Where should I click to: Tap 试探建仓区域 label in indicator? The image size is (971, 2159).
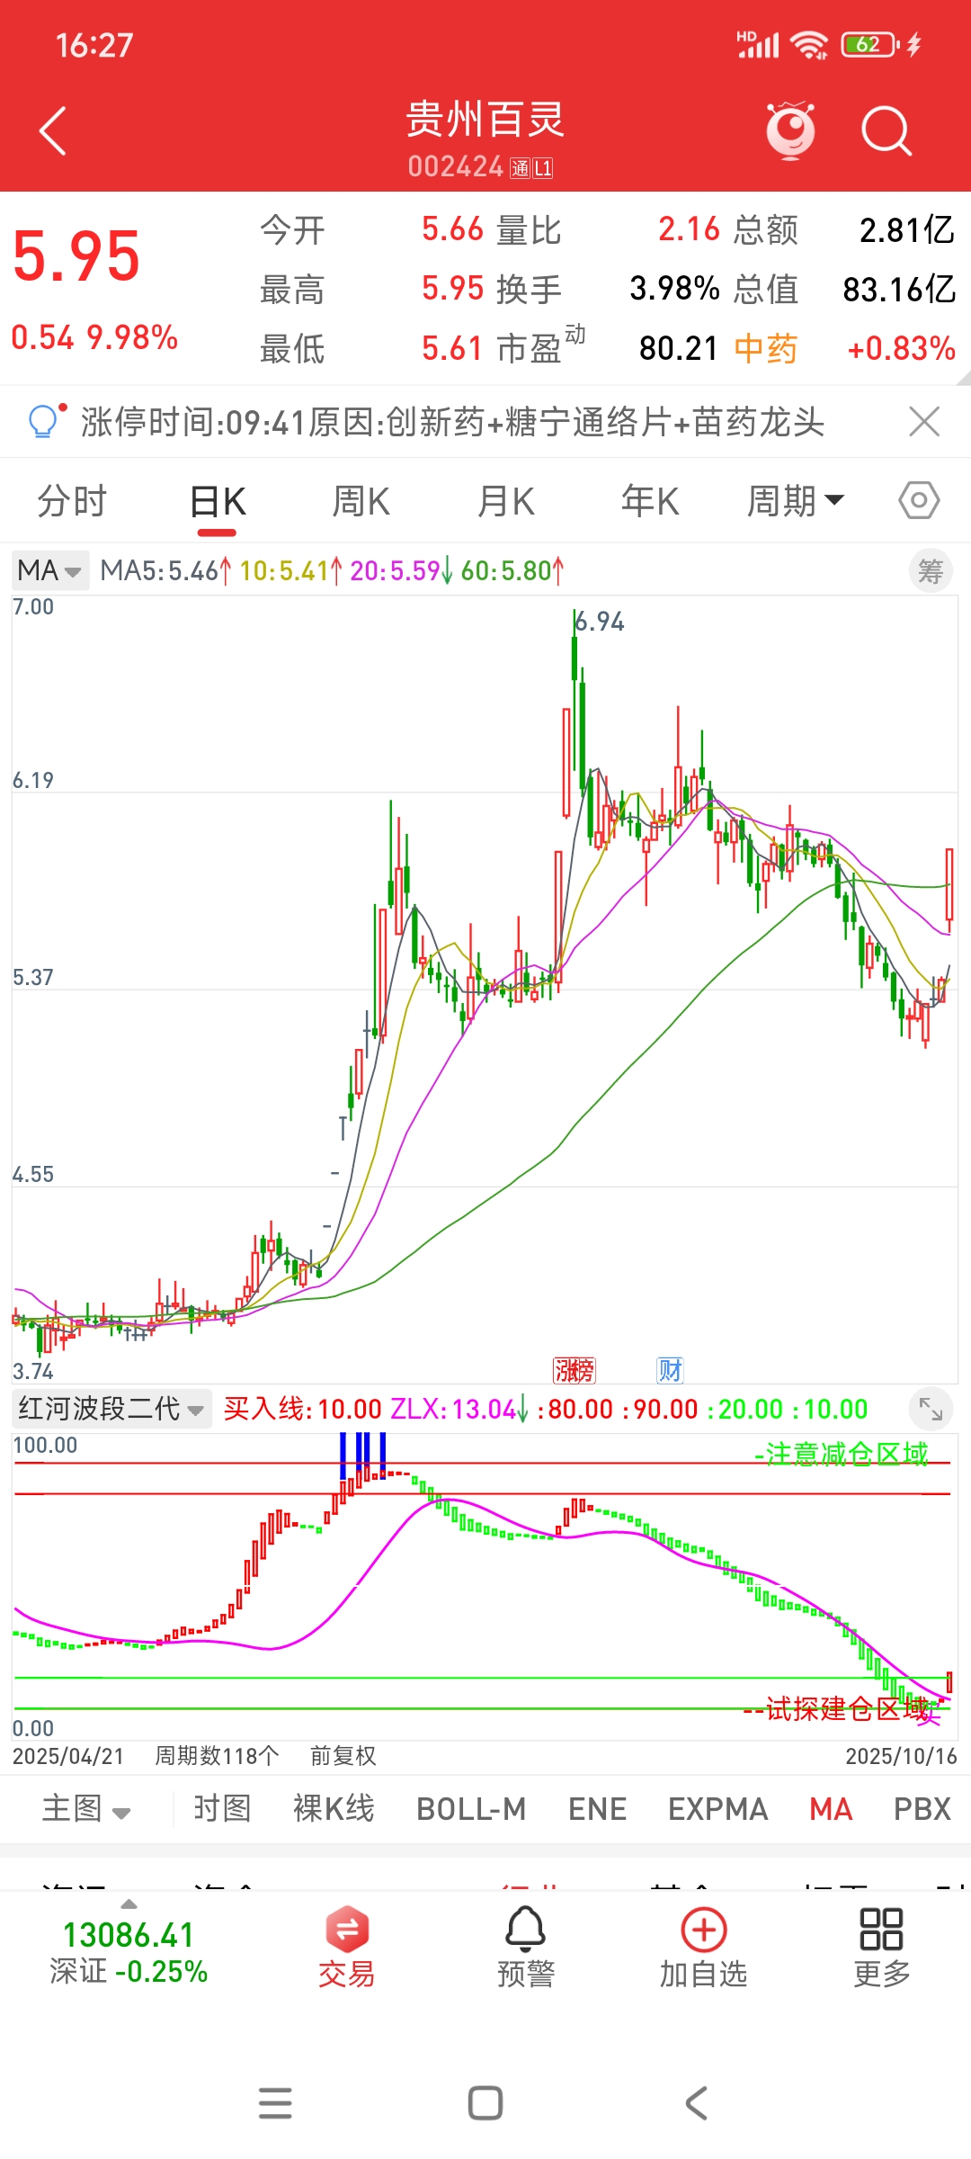click(845, 1708)
